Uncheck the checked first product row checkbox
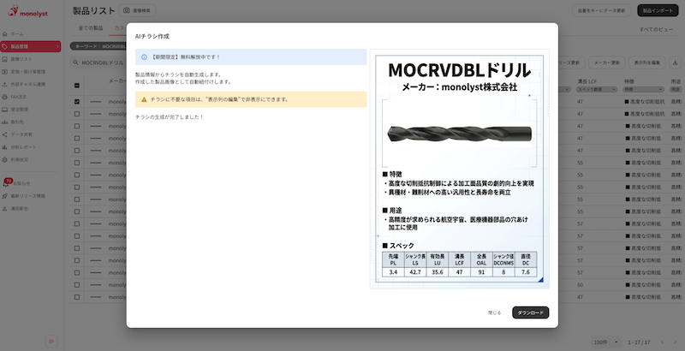This screenshot has height=351, width=685. pyautogui.click(x=77, y=101)
